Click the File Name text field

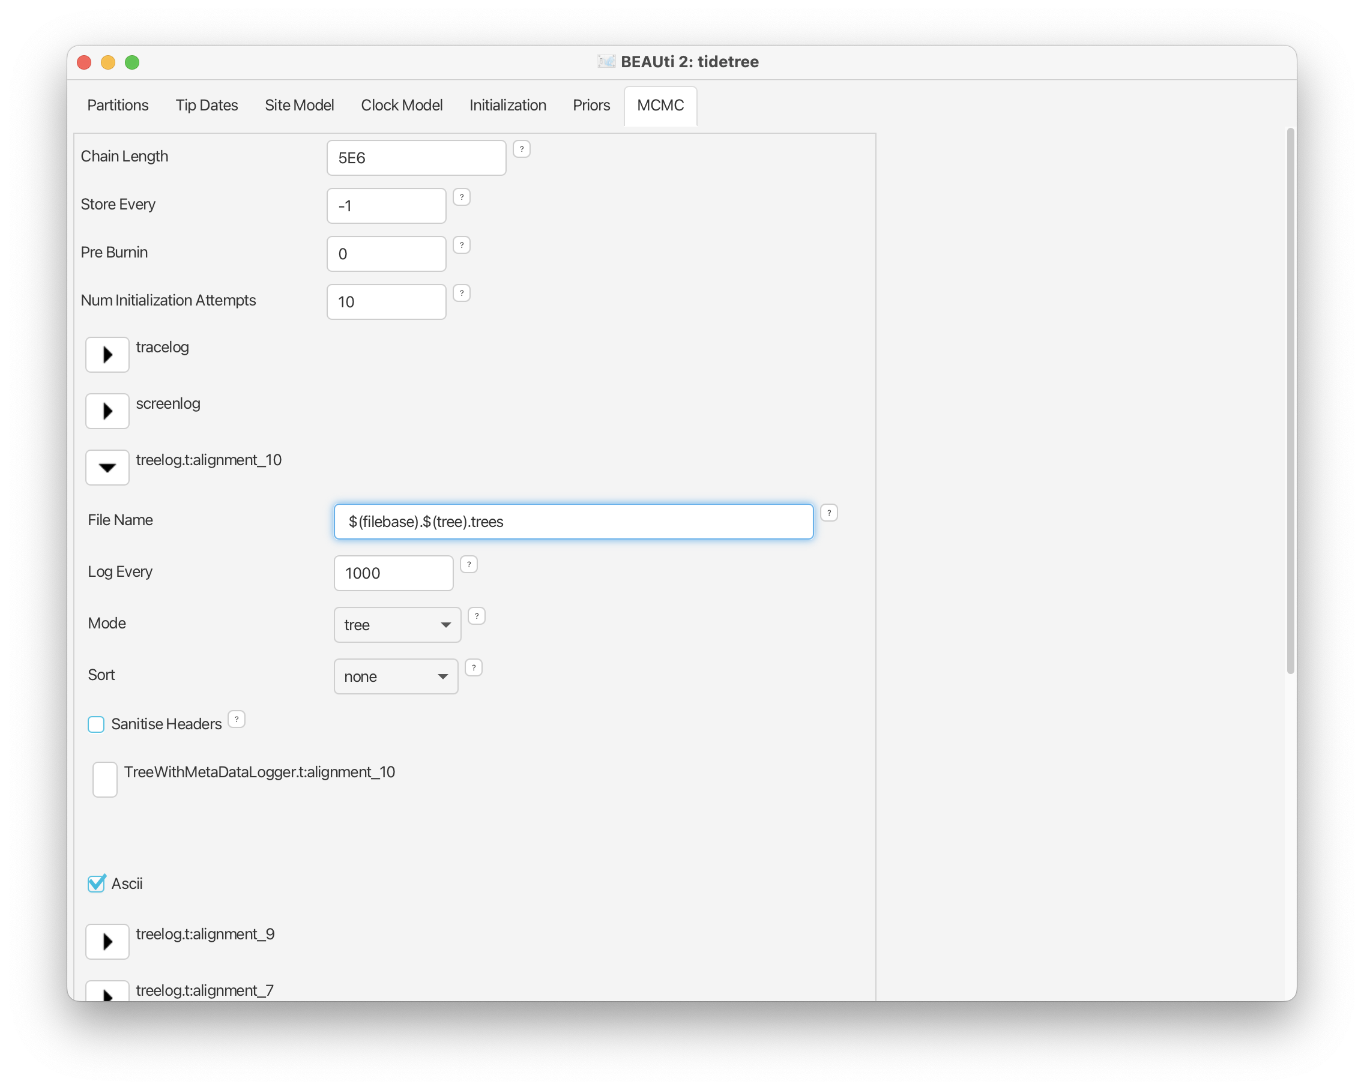574,522
